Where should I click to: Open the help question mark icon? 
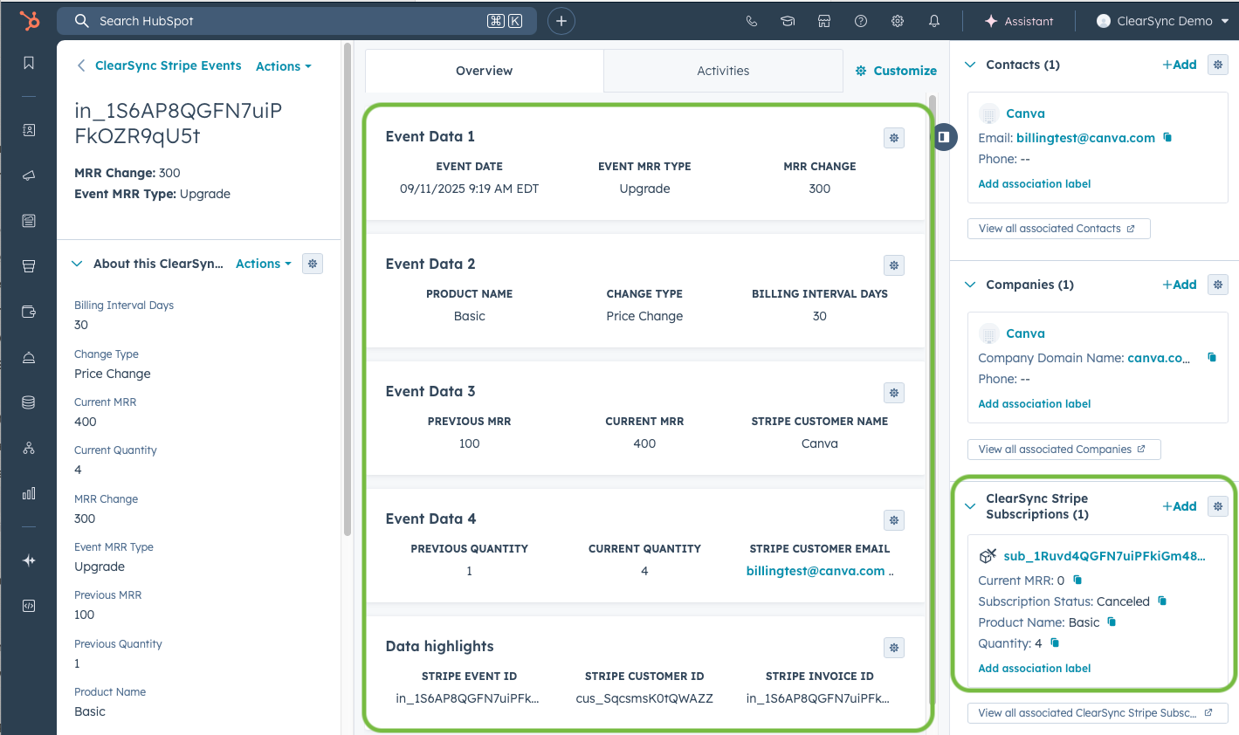(x=861, y=21)
